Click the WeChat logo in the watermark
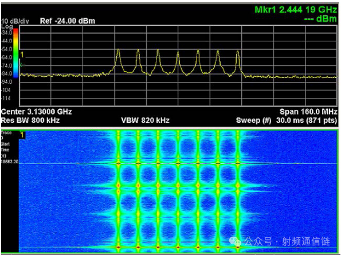341x255 pixels. tap(236, 241)
